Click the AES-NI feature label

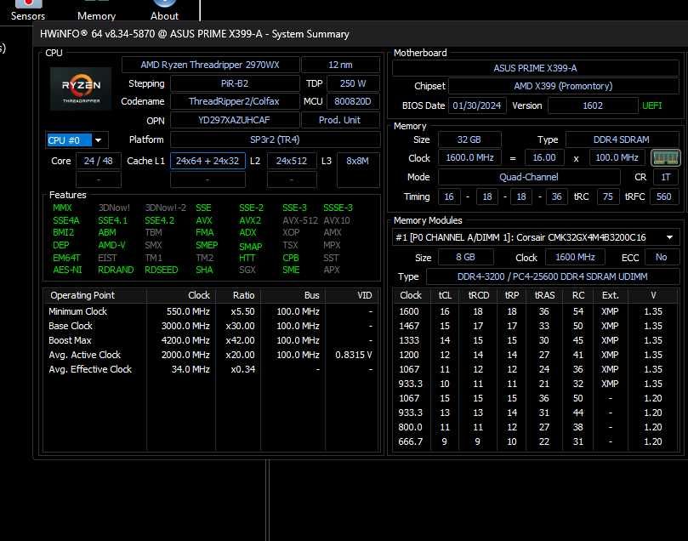[x=67, y=270]
